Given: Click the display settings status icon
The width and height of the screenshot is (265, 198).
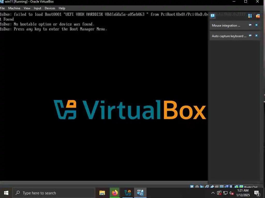Looking at the screenshot, I should tap(222, 187).
